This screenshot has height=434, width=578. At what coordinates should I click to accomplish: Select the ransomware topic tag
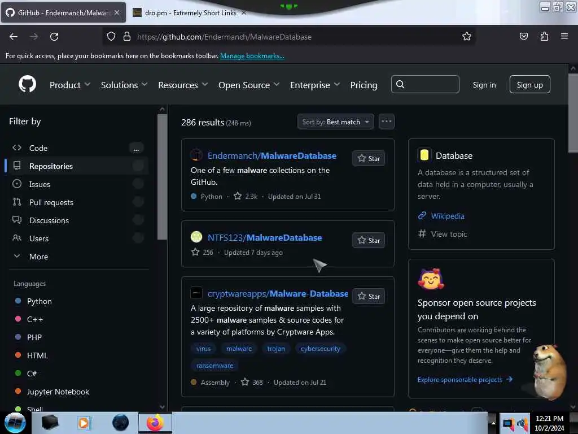coord(214,366)
